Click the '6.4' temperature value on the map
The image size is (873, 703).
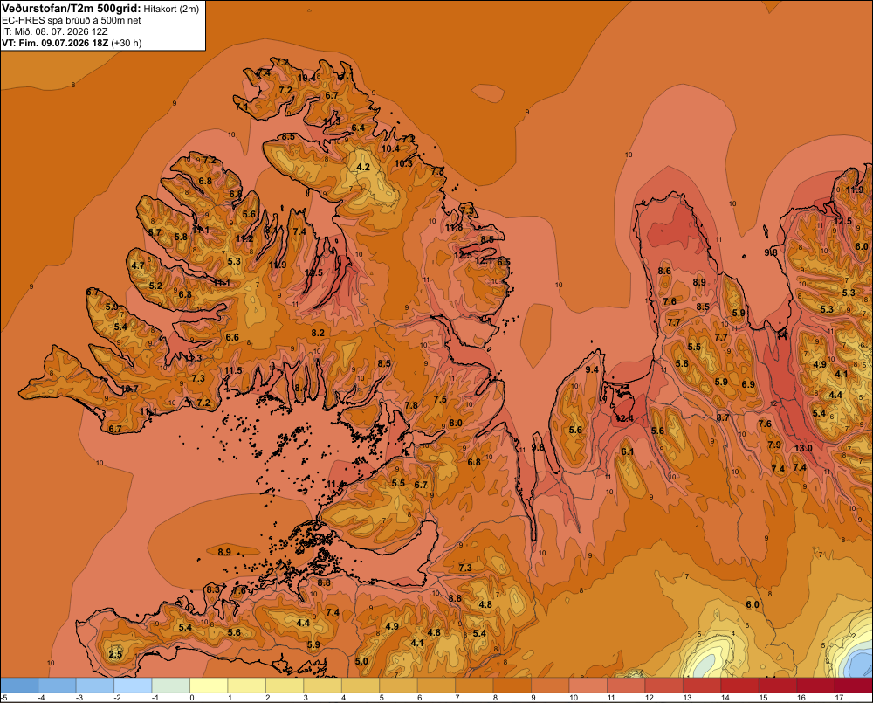click(x=358, y=128)
